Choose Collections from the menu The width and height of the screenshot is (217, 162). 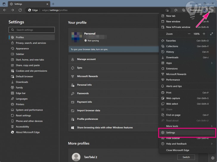pyautogui.click(x=187, y=46)
